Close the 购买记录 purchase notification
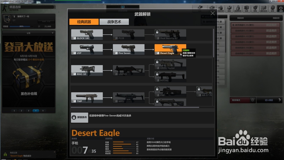Viewport: 284px width, 160px height. coord(54,152)
